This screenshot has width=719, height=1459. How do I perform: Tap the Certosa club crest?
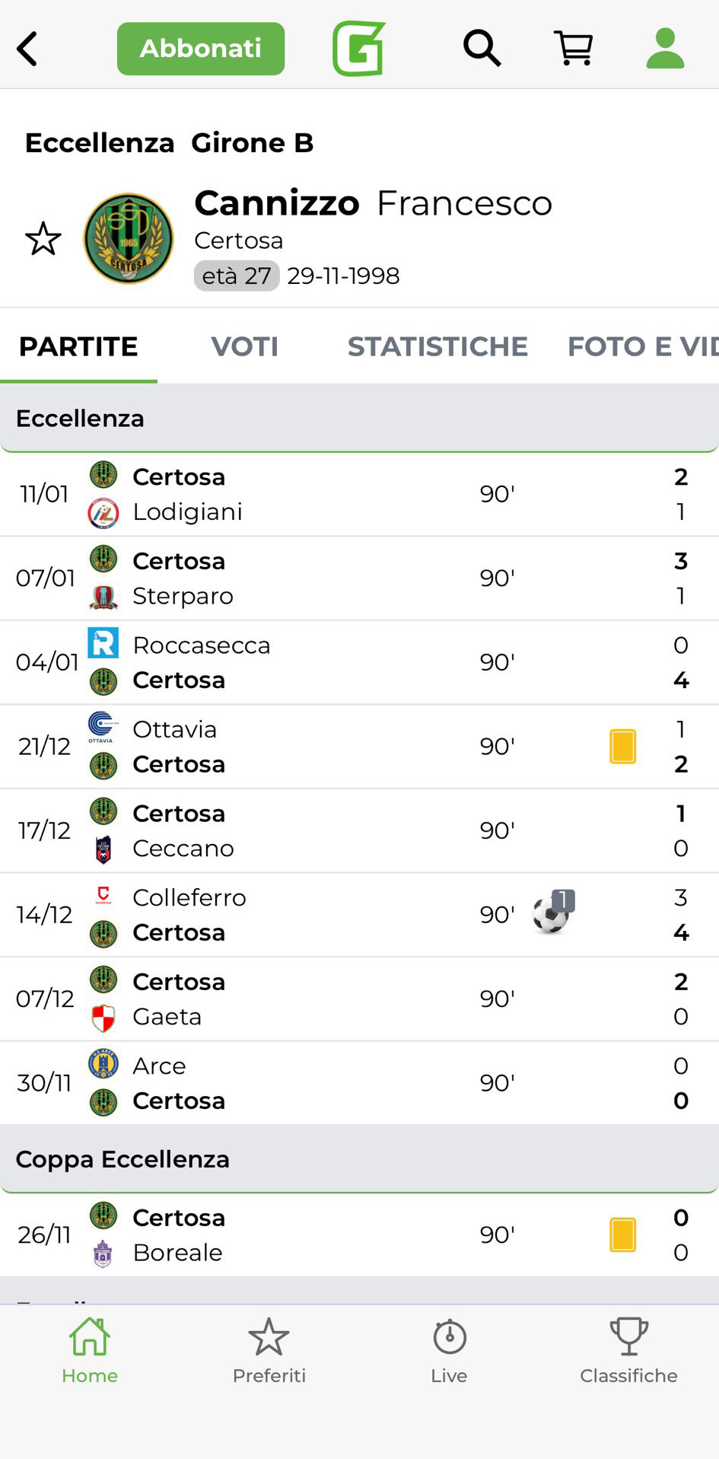(x=128, y=239)
